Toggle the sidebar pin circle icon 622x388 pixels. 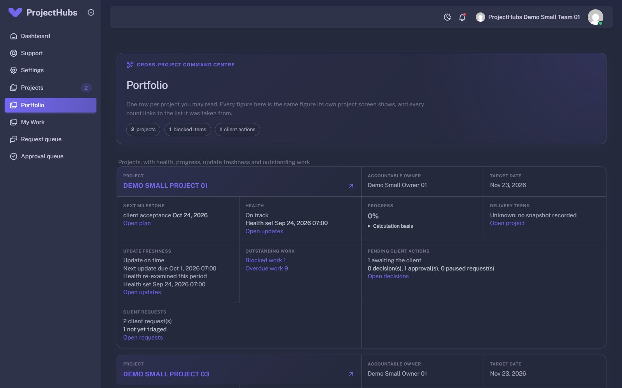(91, 12)
